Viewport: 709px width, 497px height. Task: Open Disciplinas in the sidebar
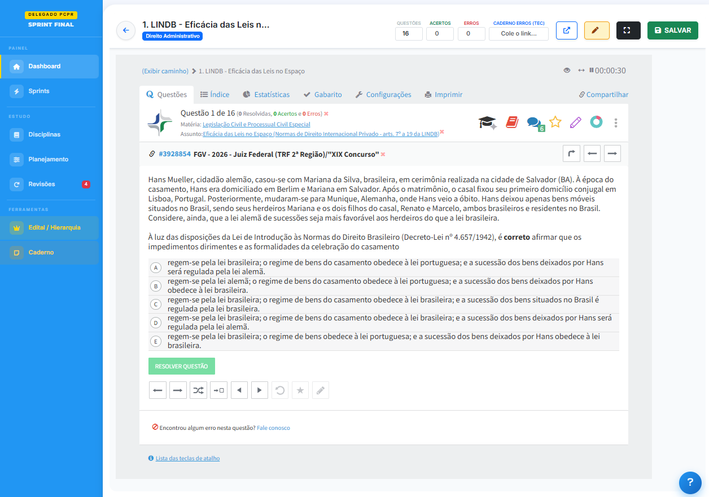(50, 135)
